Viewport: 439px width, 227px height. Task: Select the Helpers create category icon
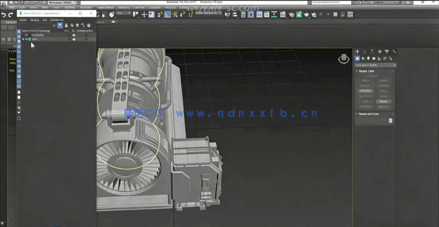tap(379, 59)
